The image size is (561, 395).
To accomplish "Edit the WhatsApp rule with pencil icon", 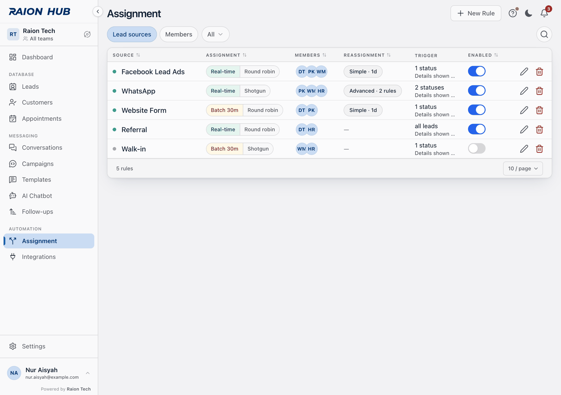I will tap(524, 91).
